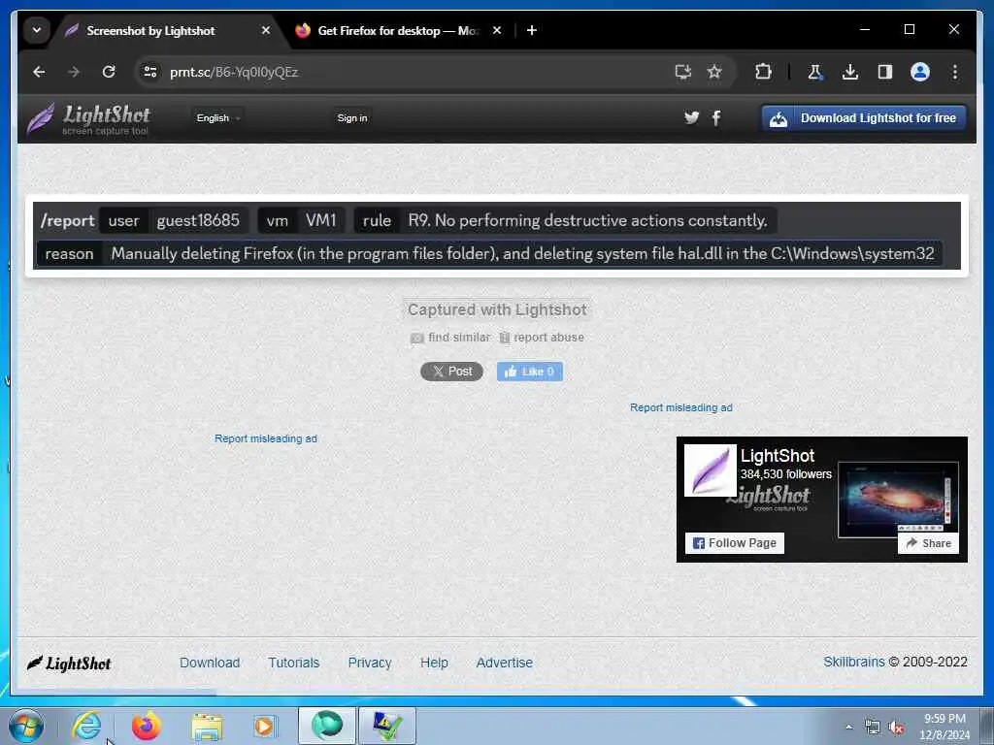Image resolution: width=994 pixels, height=745 pixels.
Task: Click the checkmark app taskbar icon
Action: tap(386, 726)
